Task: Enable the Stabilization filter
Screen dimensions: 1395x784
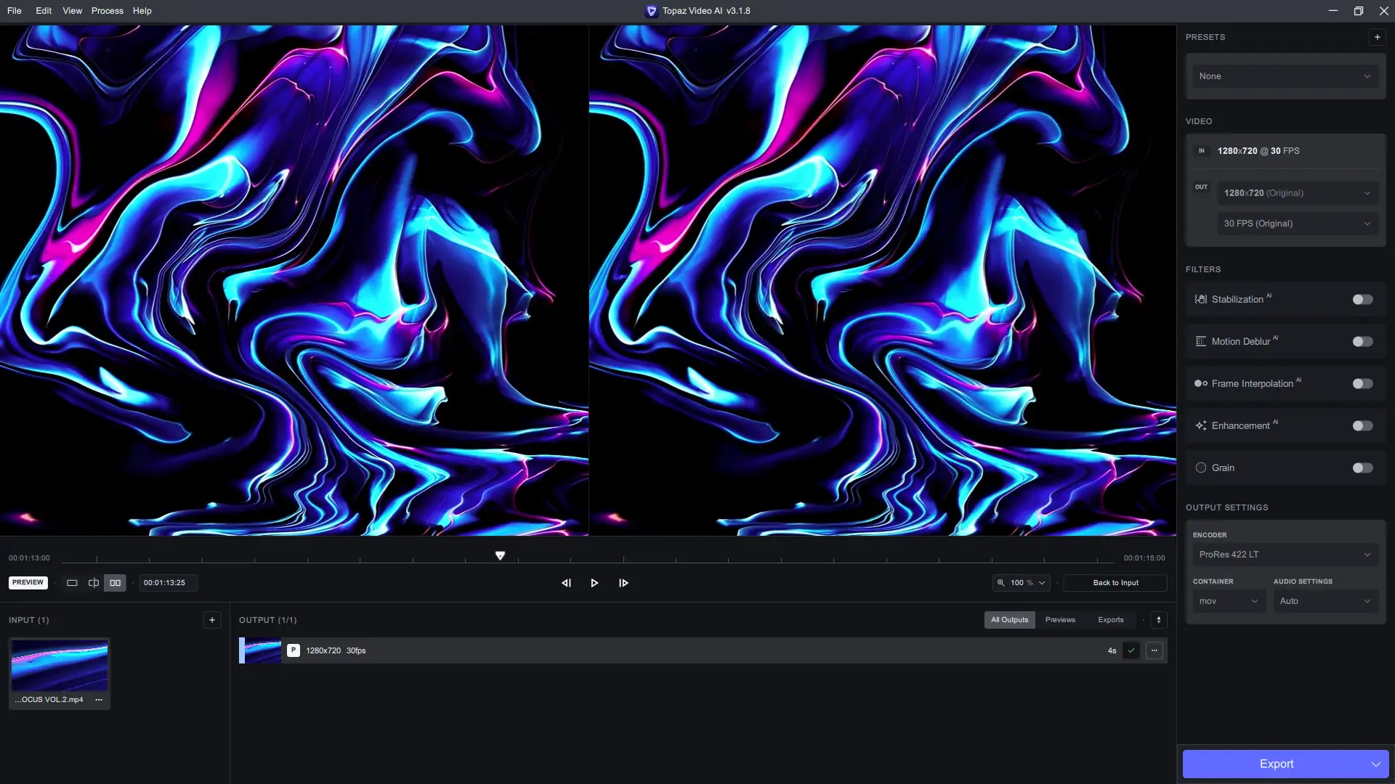Action: (x=1362, y=300)
